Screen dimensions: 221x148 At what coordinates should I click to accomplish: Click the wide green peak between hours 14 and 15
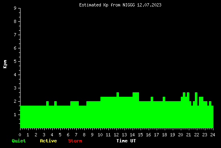136,94
